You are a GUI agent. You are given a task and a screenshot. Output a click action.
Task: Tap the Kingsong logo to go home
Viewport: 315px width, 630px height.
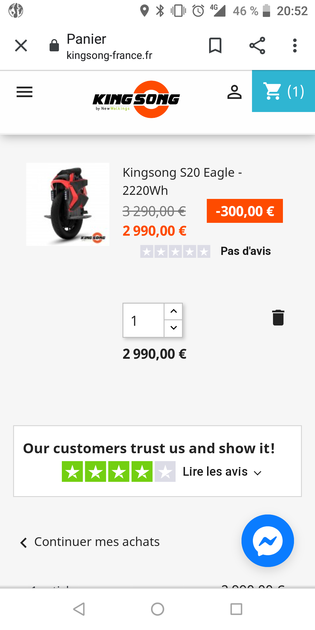point(136,99)
